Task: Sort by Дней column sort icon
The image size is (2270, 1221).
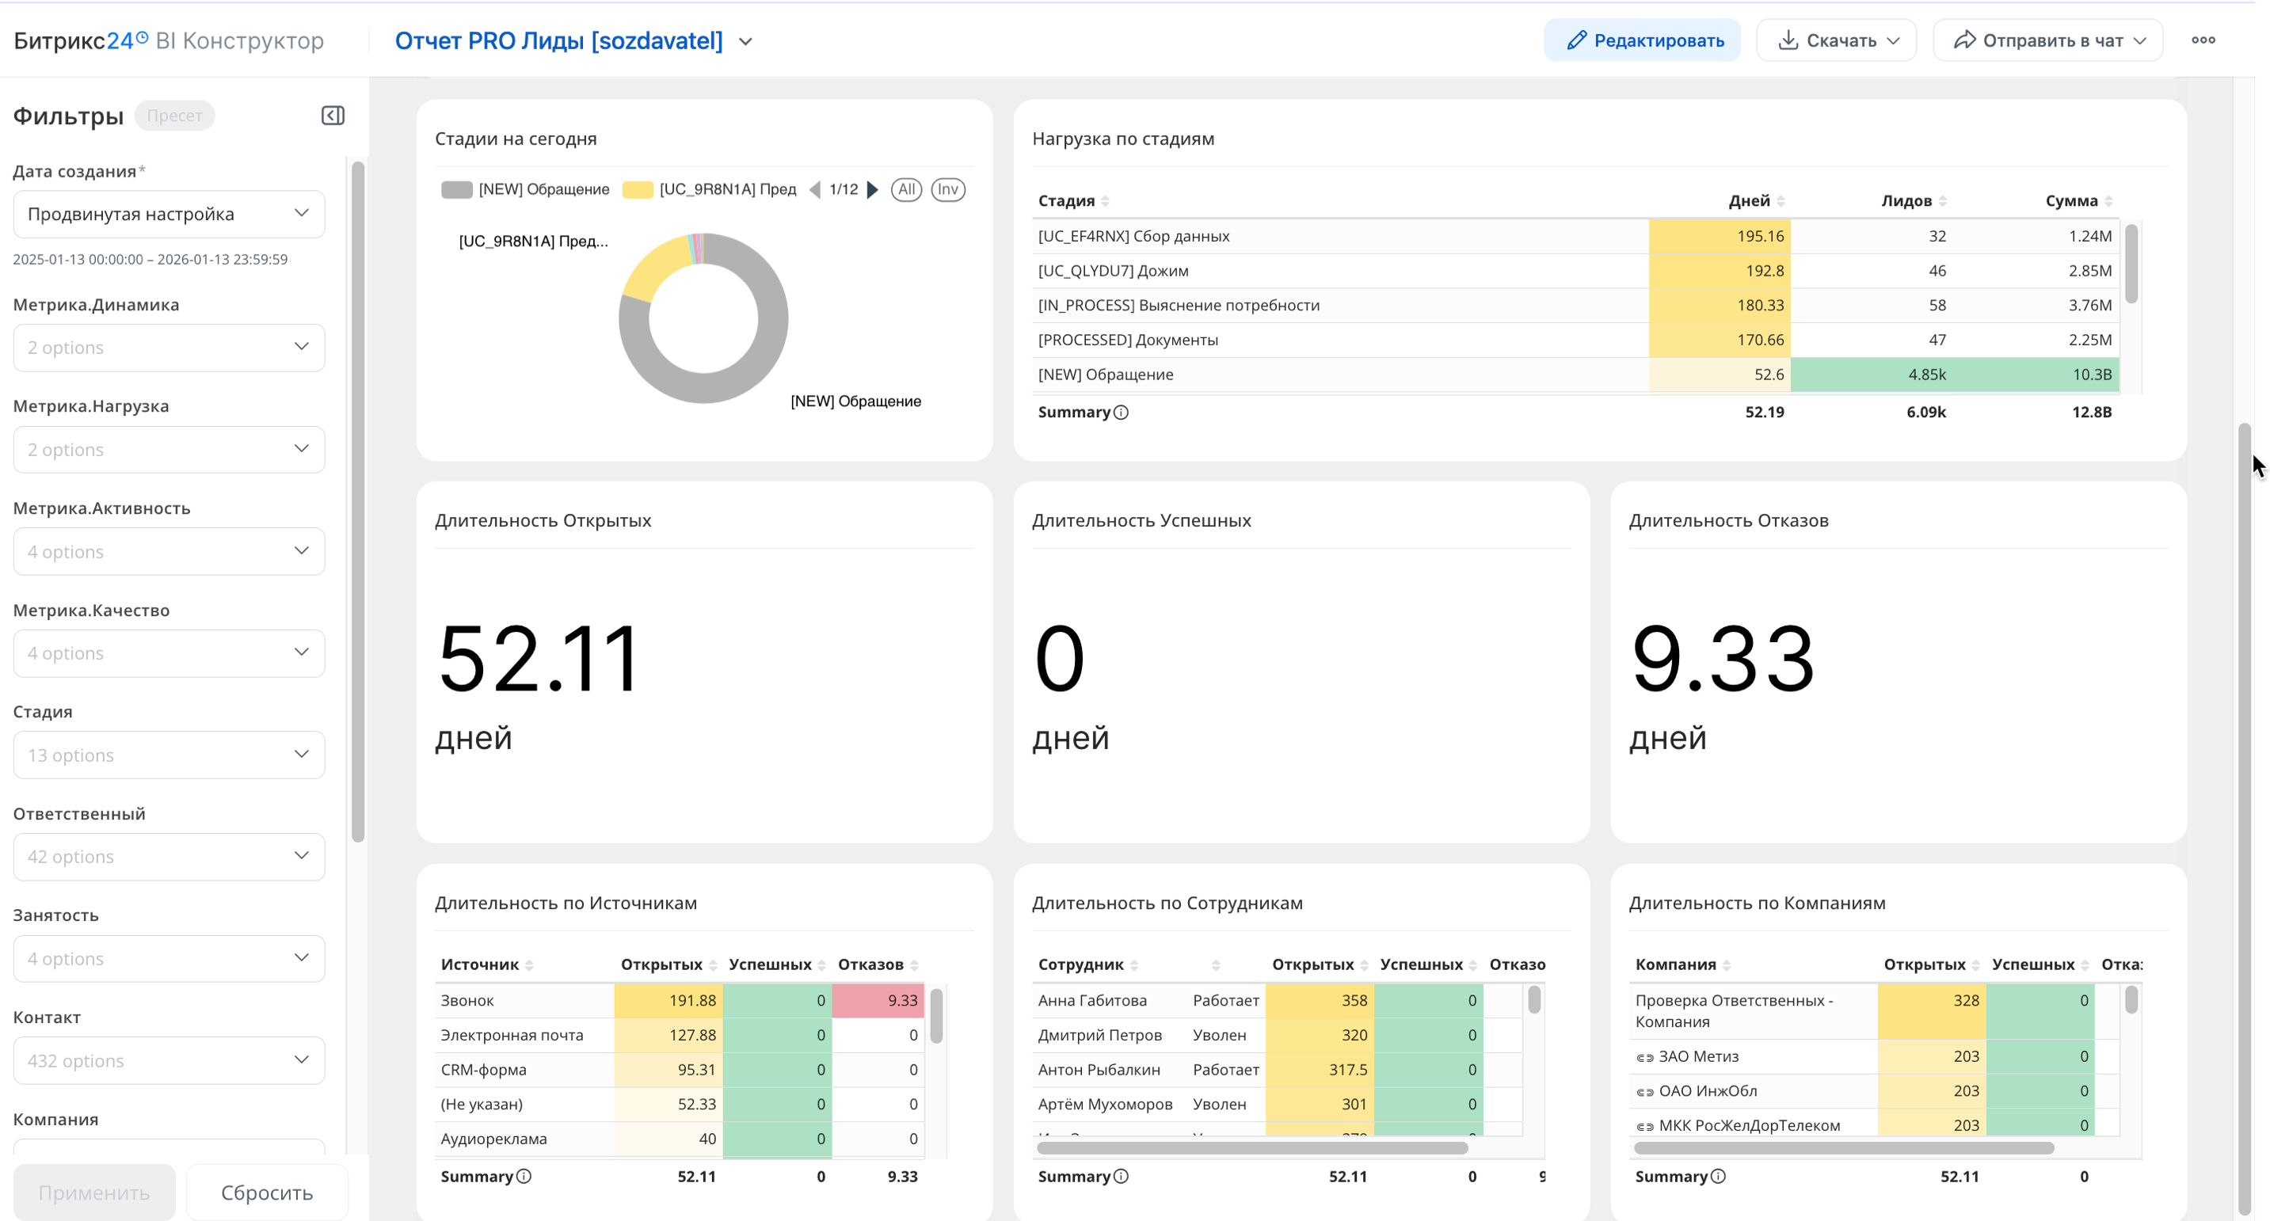Action: point(1781,201)
